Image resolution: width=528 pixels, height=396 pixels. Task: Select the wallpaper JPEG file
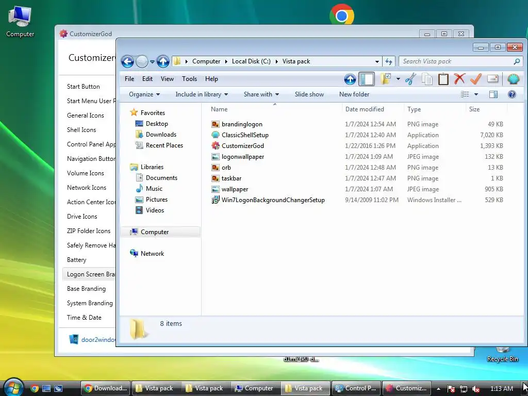coord(235,189)
